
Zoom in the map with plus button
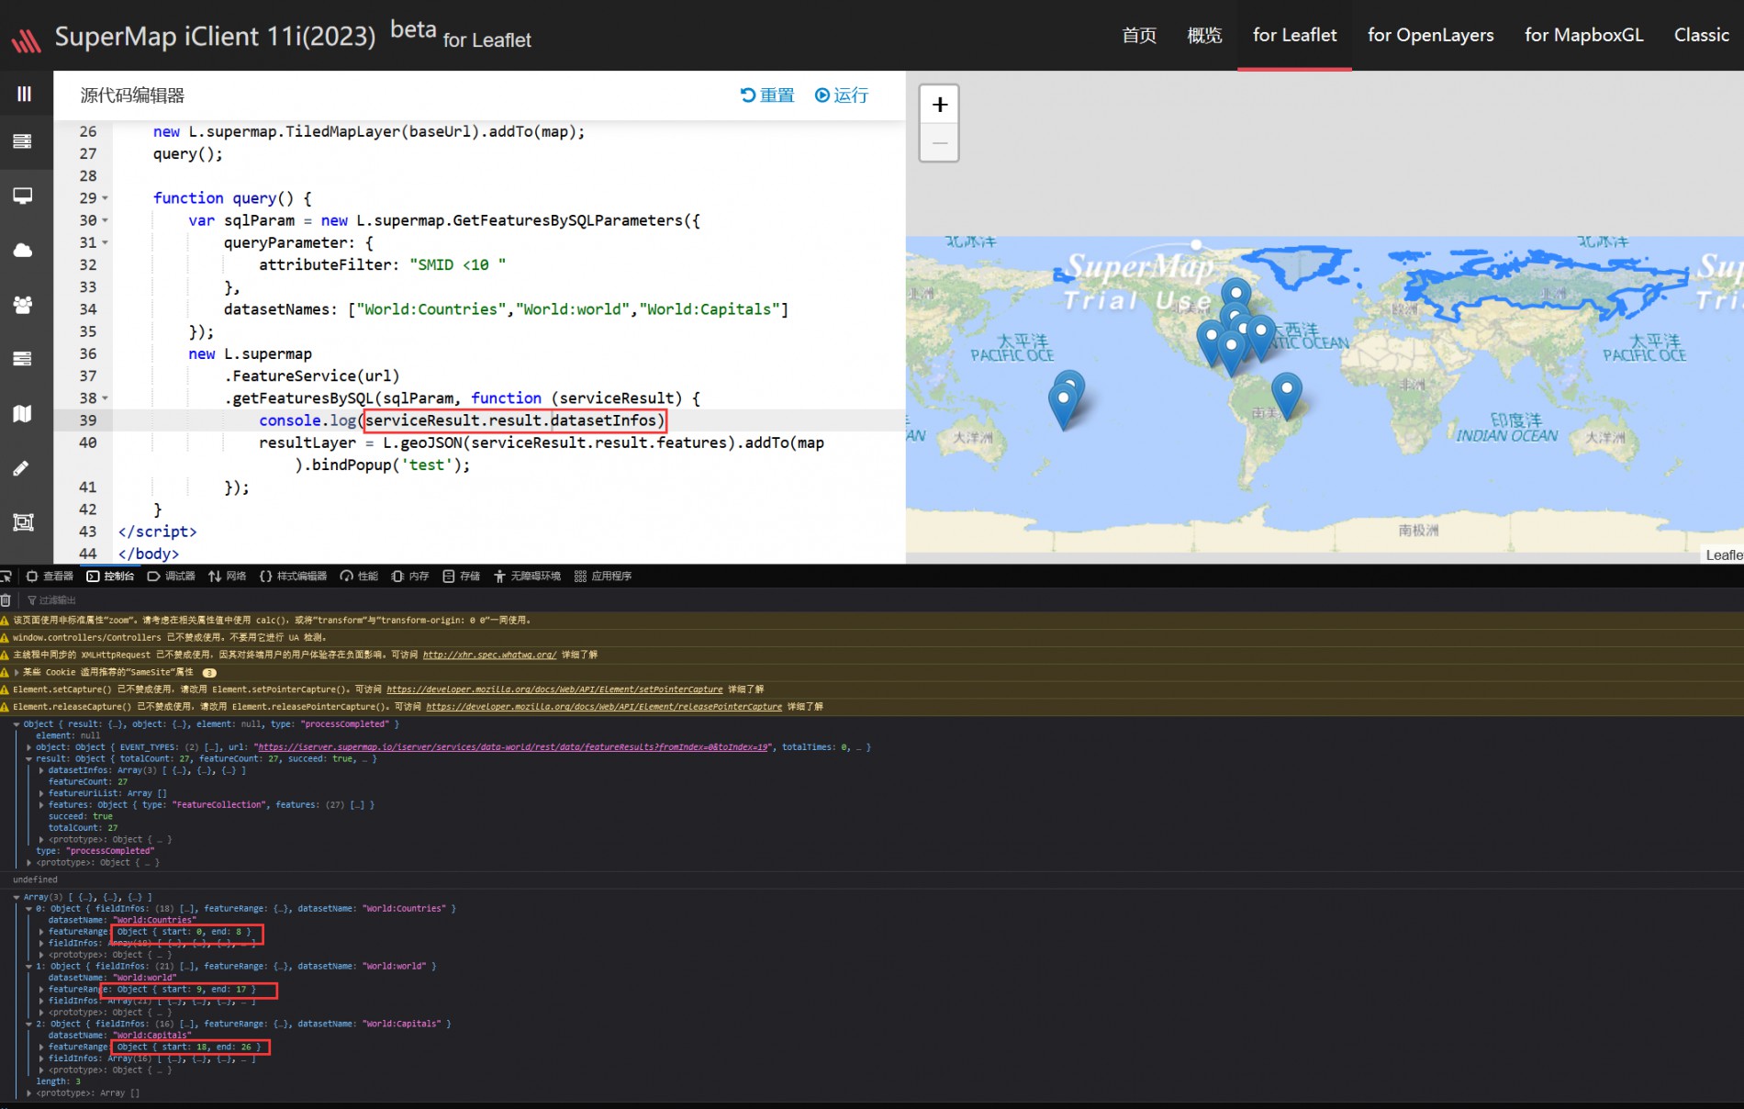click(939, 105)
